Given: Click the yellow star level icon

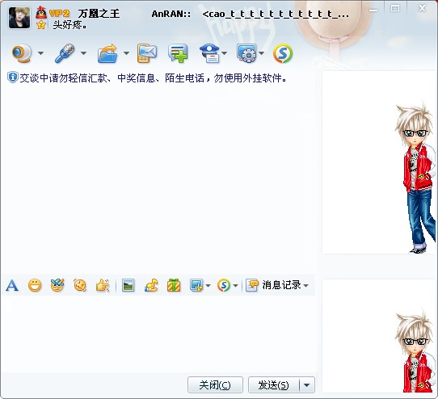Looking at the screenshot, I should 41,25.
